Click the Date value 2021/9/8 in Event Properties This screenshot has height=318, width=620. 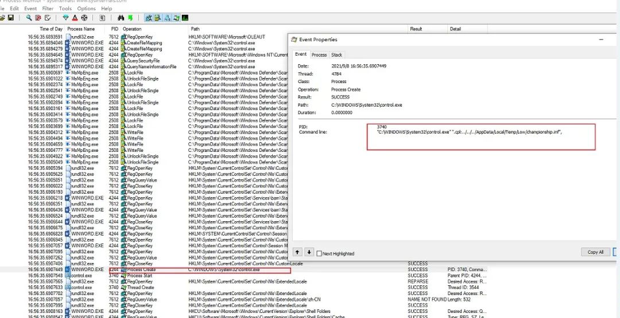tap(359, 66)
